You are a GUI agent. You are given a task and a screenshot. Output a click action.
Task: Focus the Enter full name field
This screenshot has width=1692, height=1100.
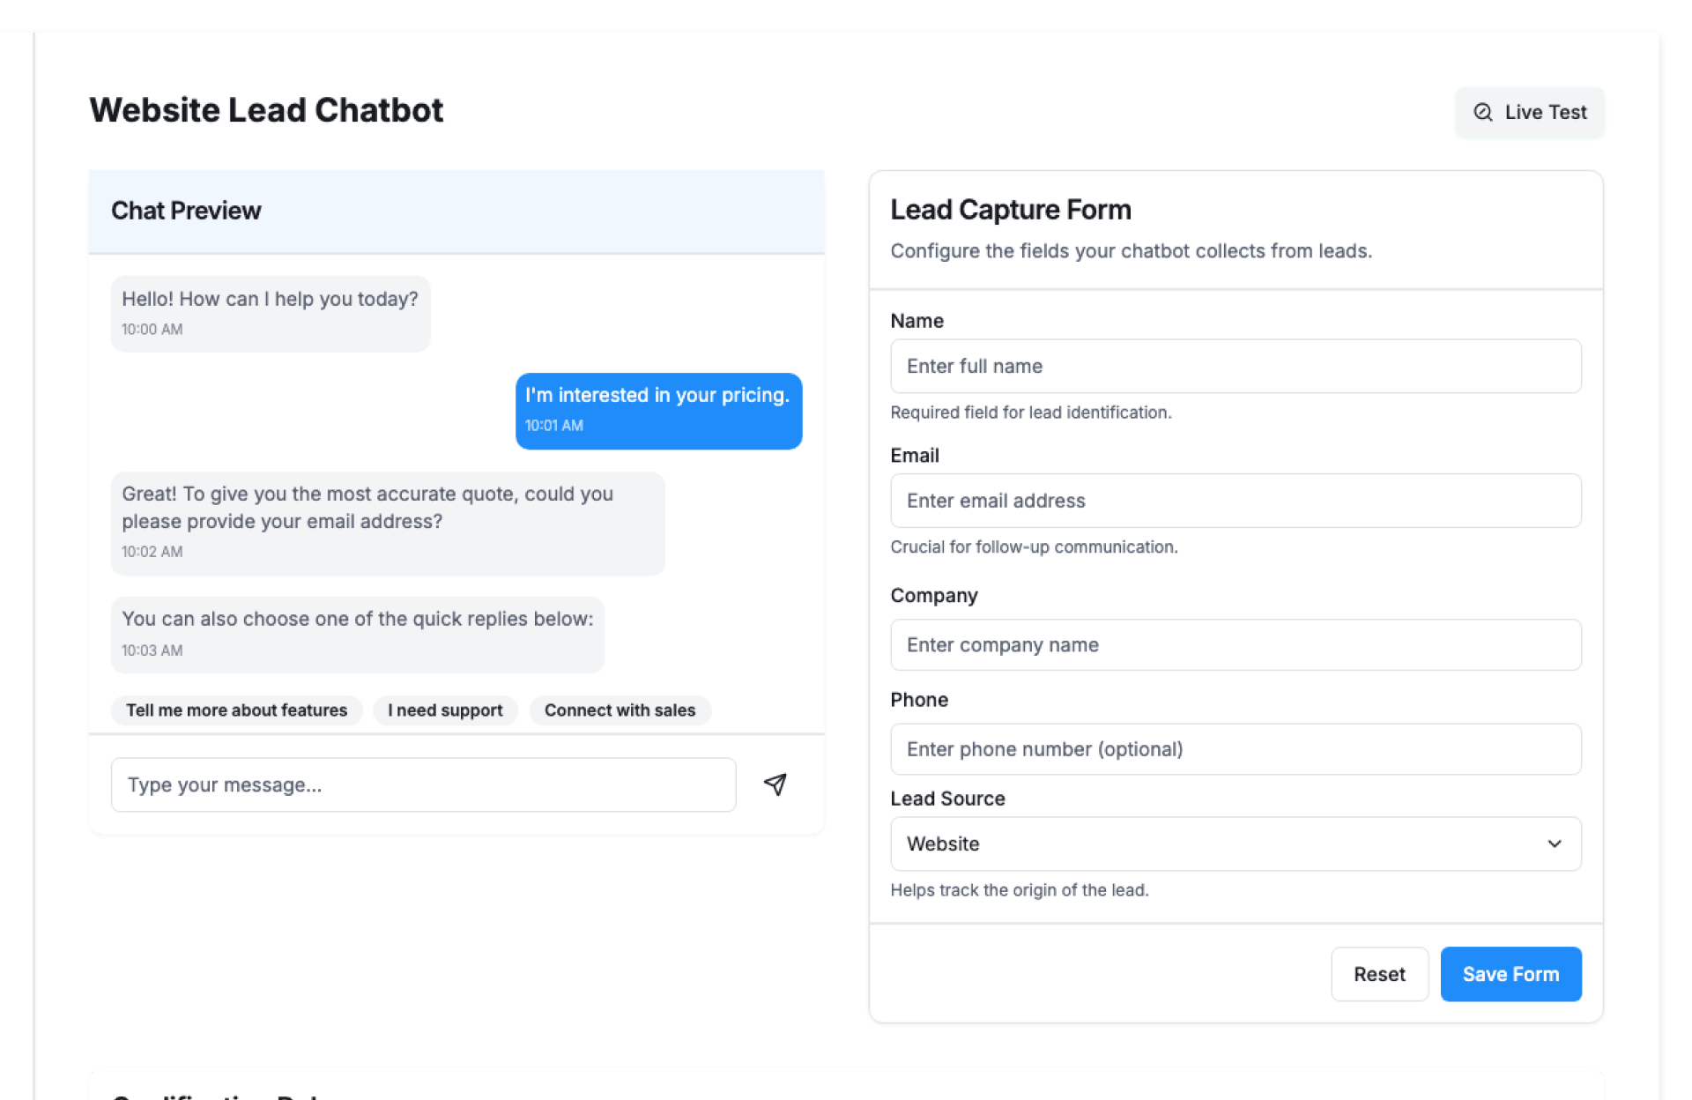1236,366
